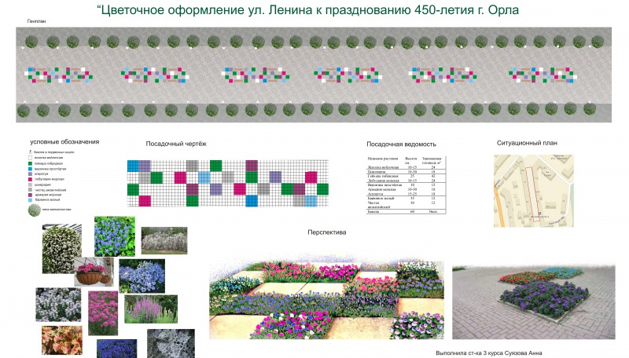
Task: Click the legend label 'агератум'
Action: (x=42, y=174)
